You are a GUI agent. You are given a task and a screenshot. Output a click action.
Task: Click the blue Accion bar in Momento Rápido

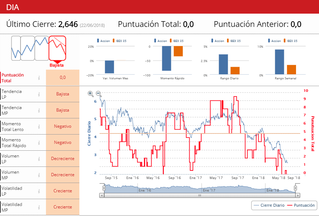[x=167, y=58]
